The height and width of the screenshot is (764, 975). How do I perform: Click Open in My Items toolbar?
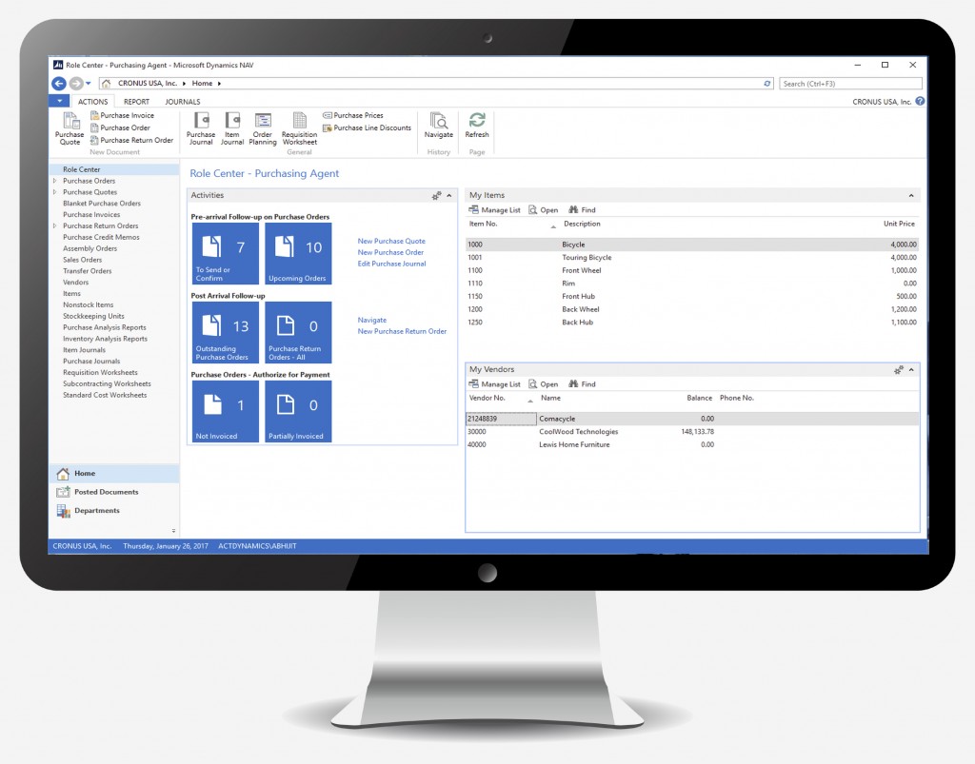tap(543, 210)
